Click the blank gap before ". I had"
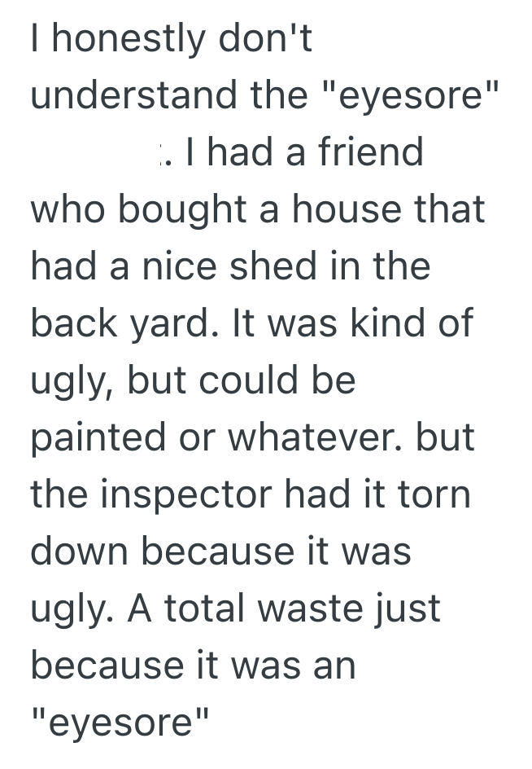 click(x=93, y=153)
